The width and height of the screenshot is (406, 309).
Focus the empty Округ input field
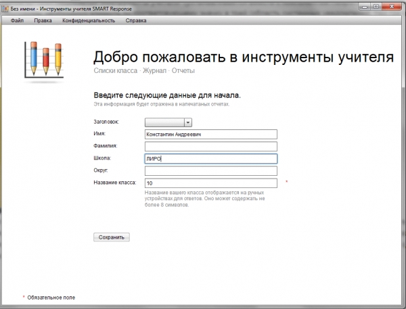pos(211,171)
